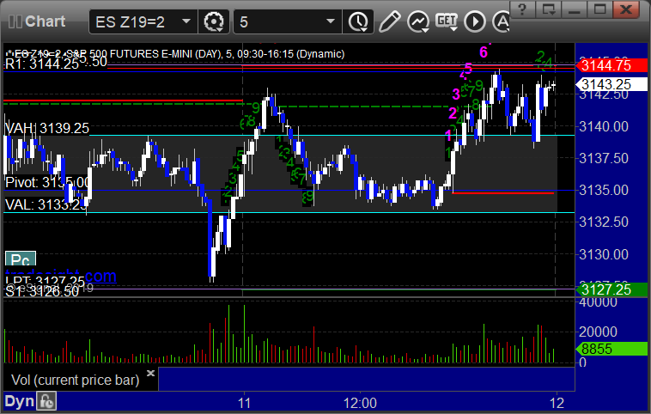This screenshot has height=414, width=651.
Task: Click the Pc button on the chart
Action: pyautogui.click(x=21, y=259)
